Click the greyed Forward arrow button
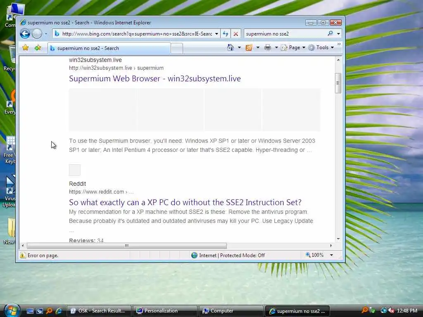423x317 pixels. click(x=37, y=34)
